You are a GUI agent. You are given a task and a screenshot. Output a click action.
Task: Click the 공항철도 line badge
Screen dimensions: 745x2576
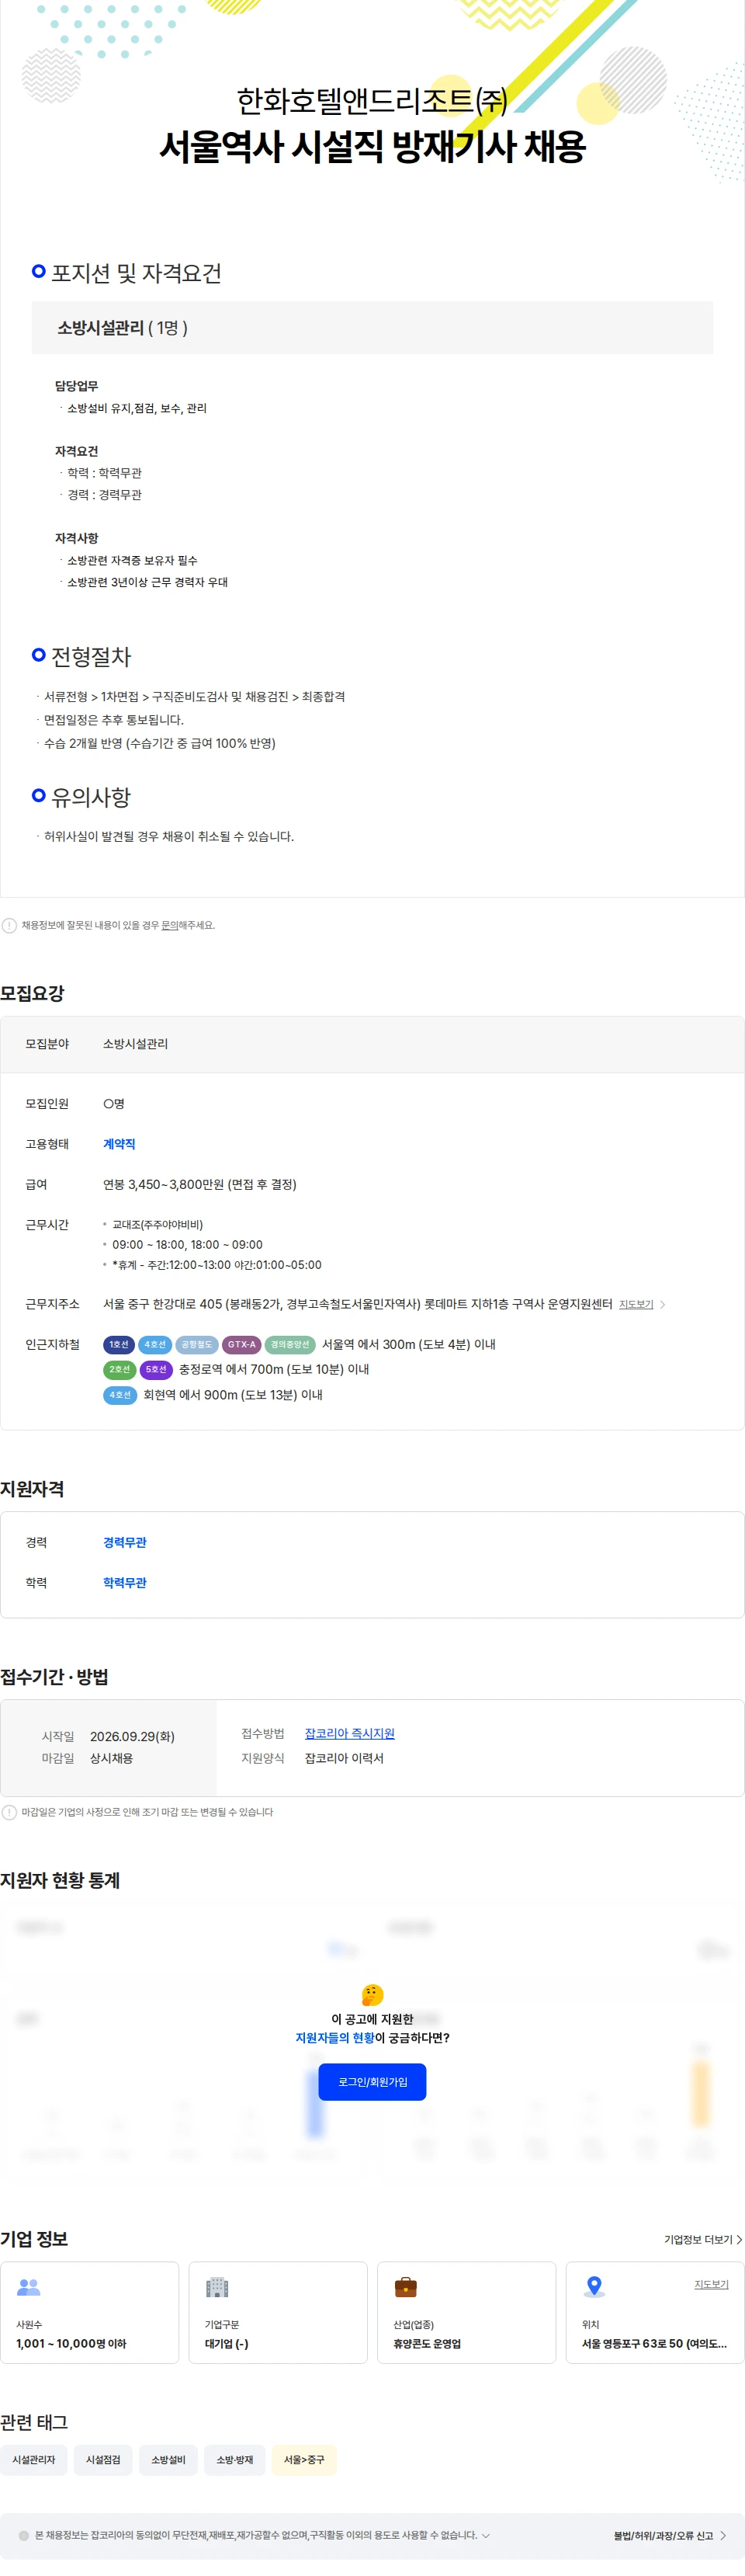click(197, 1344)
